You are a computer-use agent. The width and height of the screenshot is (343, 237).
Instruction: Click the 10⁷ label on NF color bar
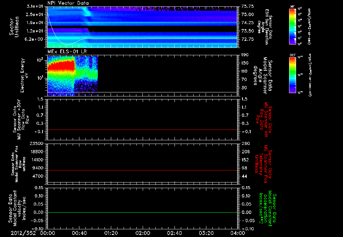pyautogui.click(x=300, y=38)
